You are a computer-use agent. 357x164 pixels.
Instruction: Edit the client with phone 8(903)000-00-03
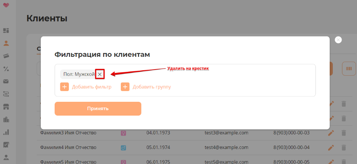(331, 133)
